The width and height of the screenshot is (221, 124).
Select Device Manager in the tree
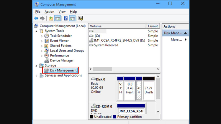(x=62, y=61)
